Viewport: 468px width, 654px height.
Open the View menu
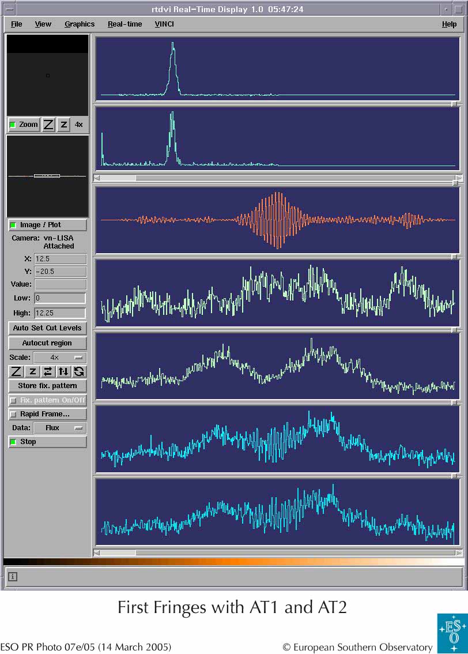(43, 24)
